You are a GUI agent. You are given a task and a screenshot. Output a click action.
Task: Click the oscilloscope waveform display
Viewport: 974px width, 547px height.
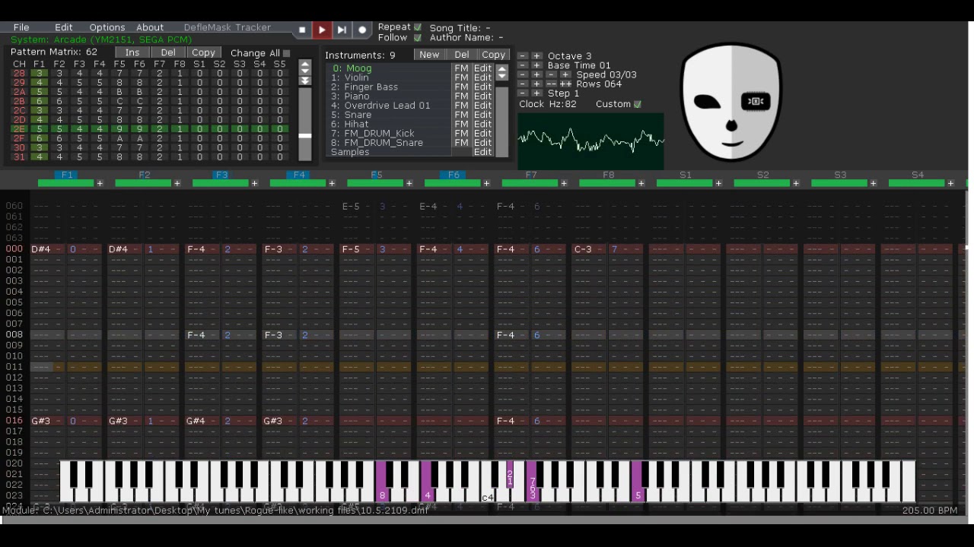[x=590, y=141]
